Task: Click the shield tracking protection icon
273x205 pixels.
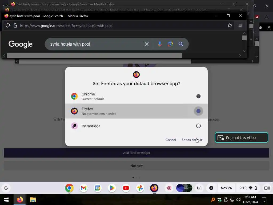Action: [8, 25]
